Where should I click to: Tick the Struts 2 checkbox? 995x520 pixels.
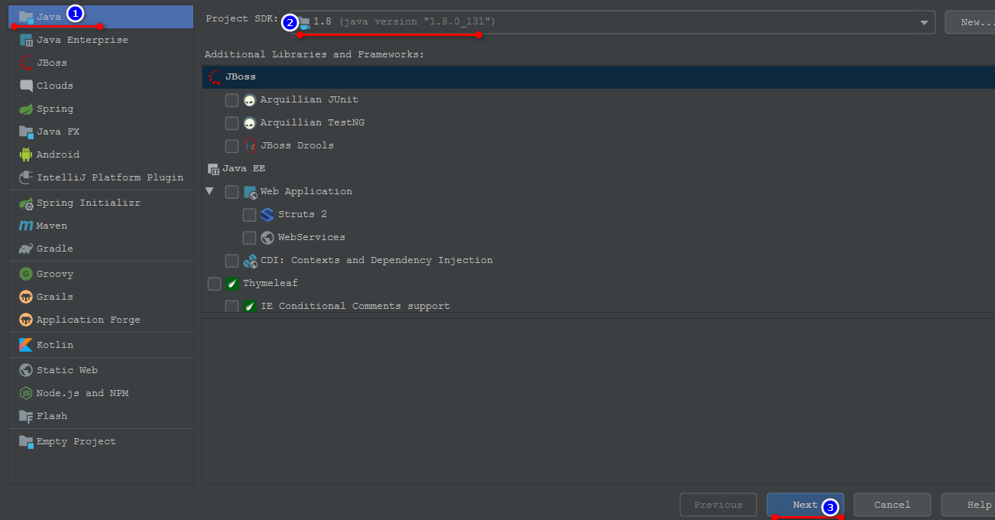(x=249, y=214)
